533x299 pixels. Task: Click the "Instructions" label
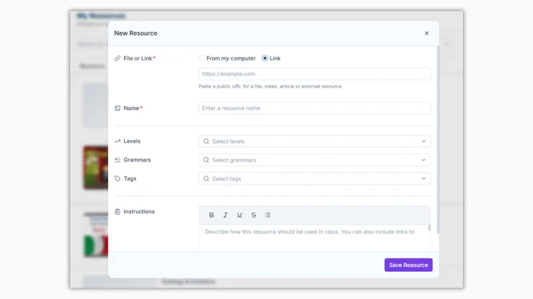[x=139, y=212]
